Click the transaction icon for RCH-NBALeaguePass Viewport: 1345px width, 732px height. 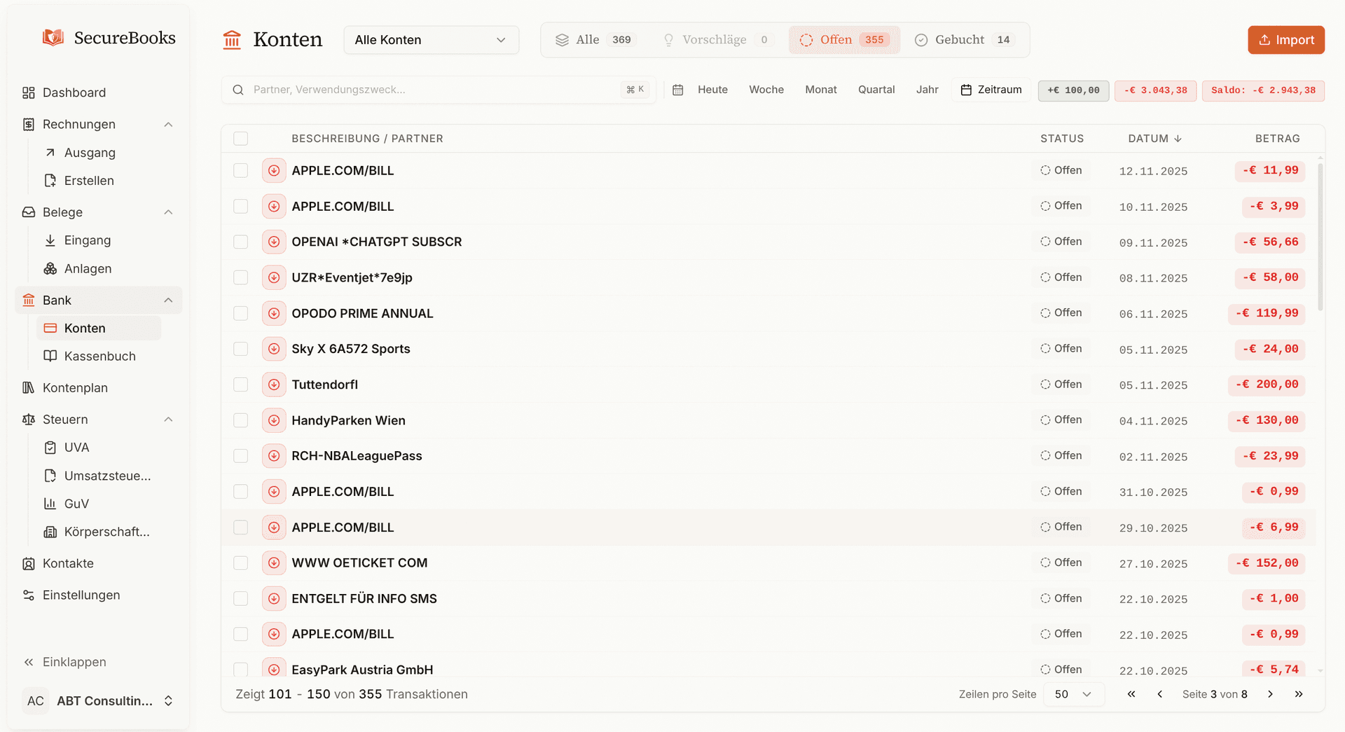click(x=274, y=456)
